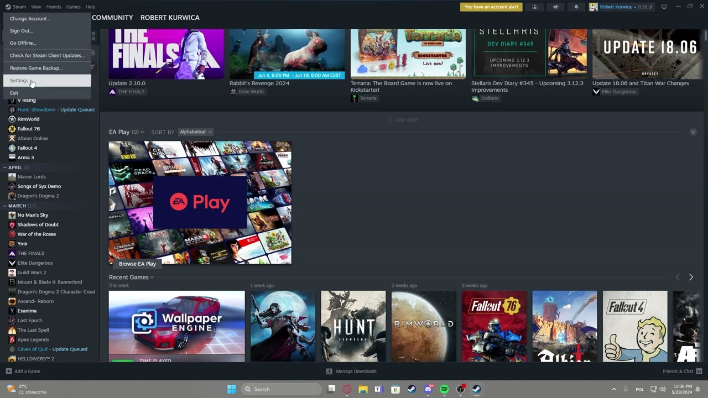The width and height of the screenshot is (708, 398).
Task: Open Friends & Chat
Action: (683, 371)
